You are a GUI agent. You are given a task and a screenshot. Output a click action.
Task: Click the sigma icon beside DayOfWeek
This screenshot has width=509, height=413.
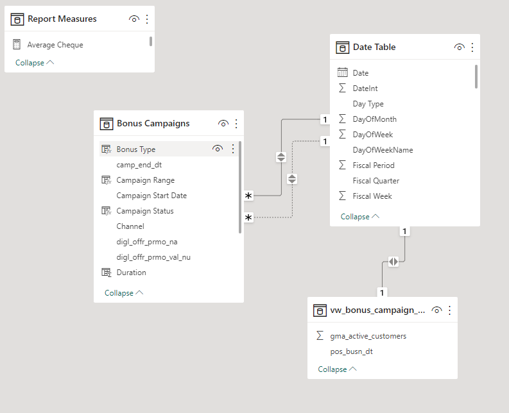342,134
